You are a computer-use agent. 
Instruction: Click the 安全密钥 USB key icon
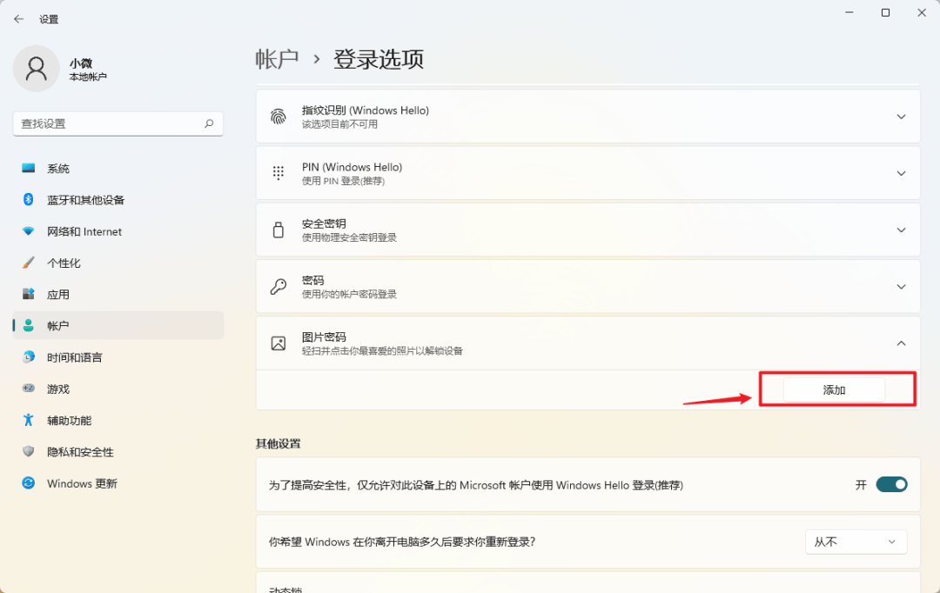[x=279, y=230]
